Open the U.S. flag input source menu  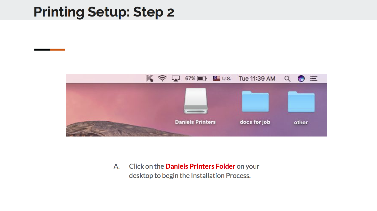(x=216, y=78)
